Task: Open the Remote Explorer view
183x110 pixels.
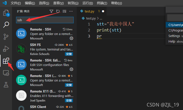Action: pyautogui.click(x=6, y=73)
